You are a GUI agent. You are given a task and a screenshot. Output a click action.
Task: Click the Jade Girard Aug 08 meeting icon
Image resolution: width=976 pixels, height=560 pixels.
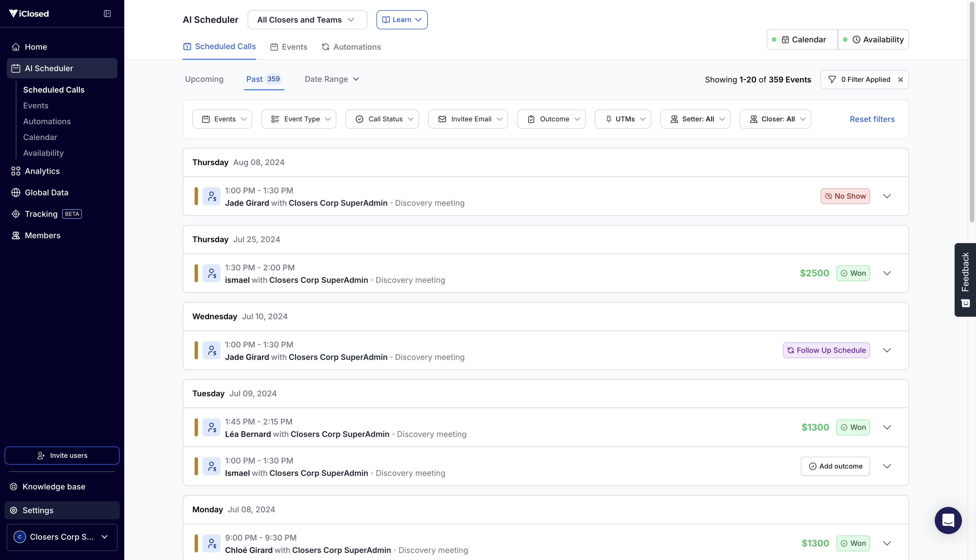(x=212, y=196)
